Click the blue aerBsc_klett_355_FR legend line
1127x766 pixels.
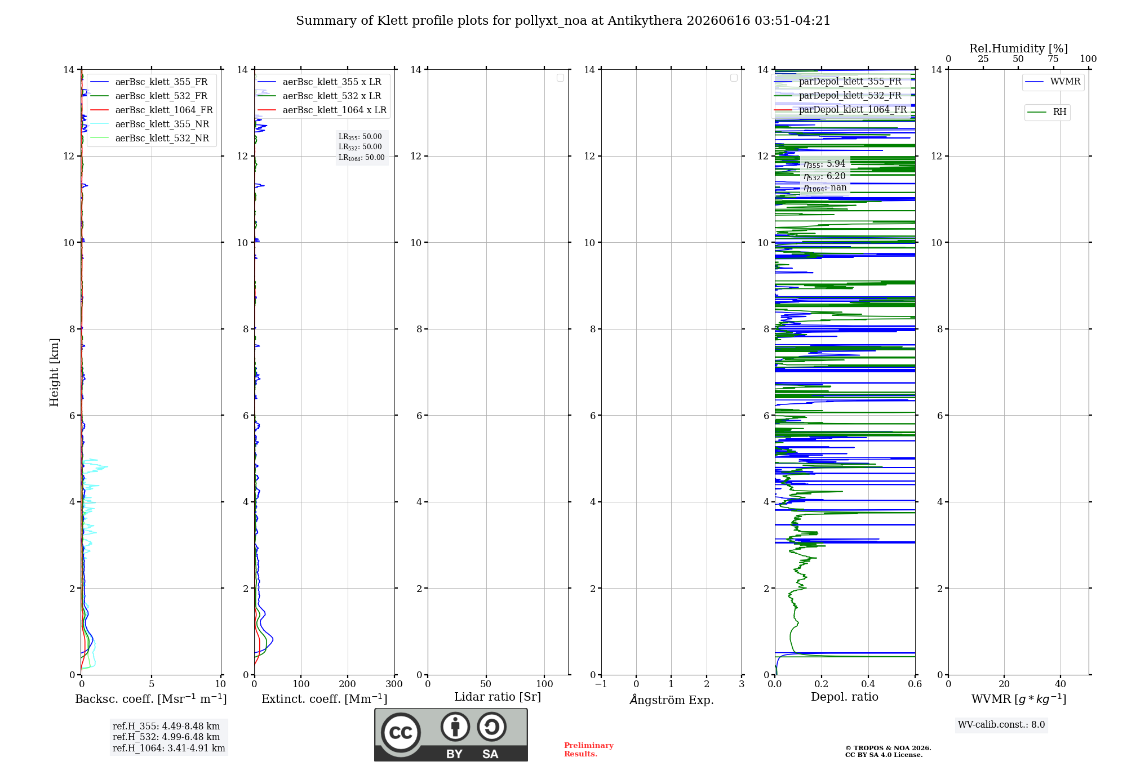[99, 82]
